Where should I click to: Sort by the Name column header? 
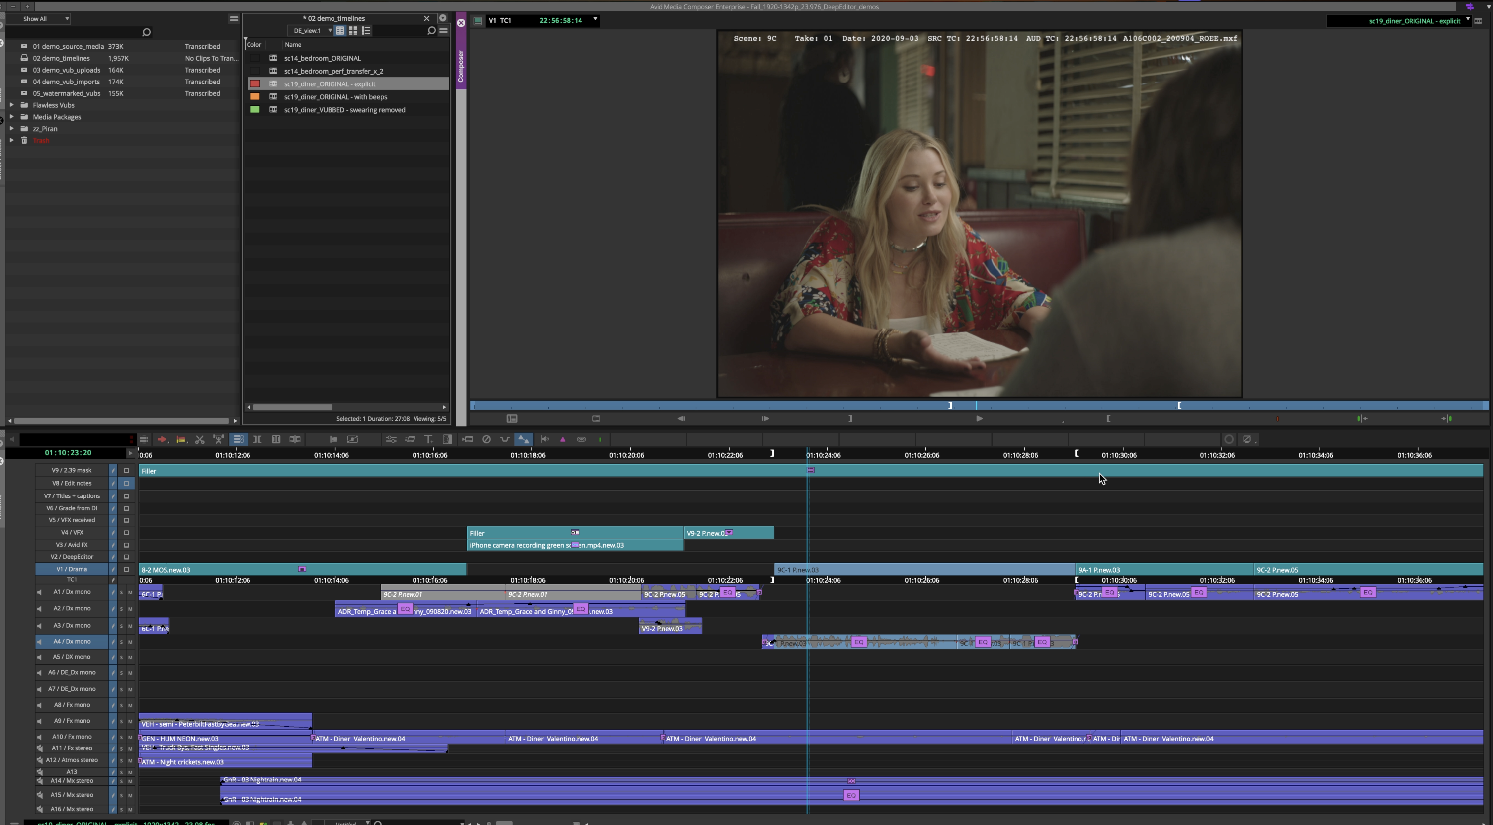point(293,45)
